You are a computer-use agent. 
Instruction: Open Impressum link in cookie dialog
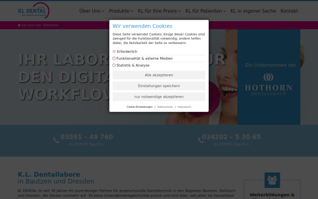184,107
